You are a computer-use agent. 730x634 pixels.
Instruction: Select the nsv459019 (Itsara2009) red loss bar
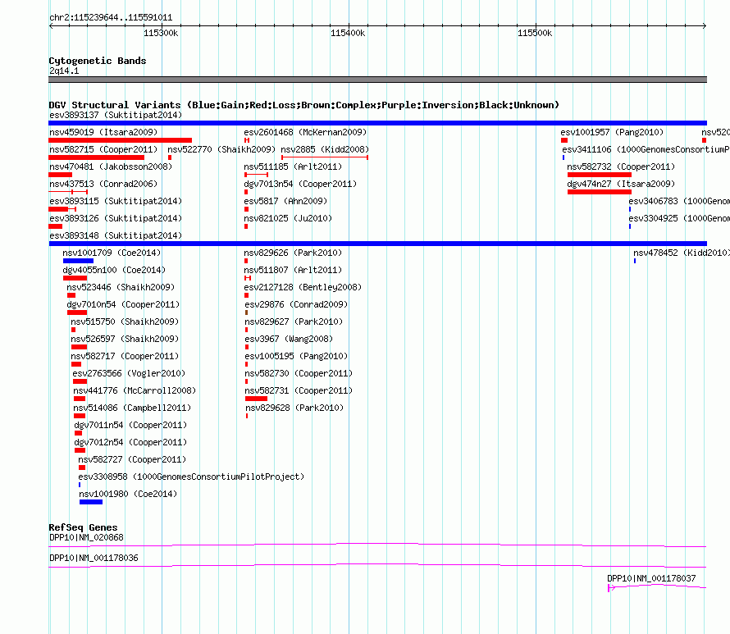point(120,140)
